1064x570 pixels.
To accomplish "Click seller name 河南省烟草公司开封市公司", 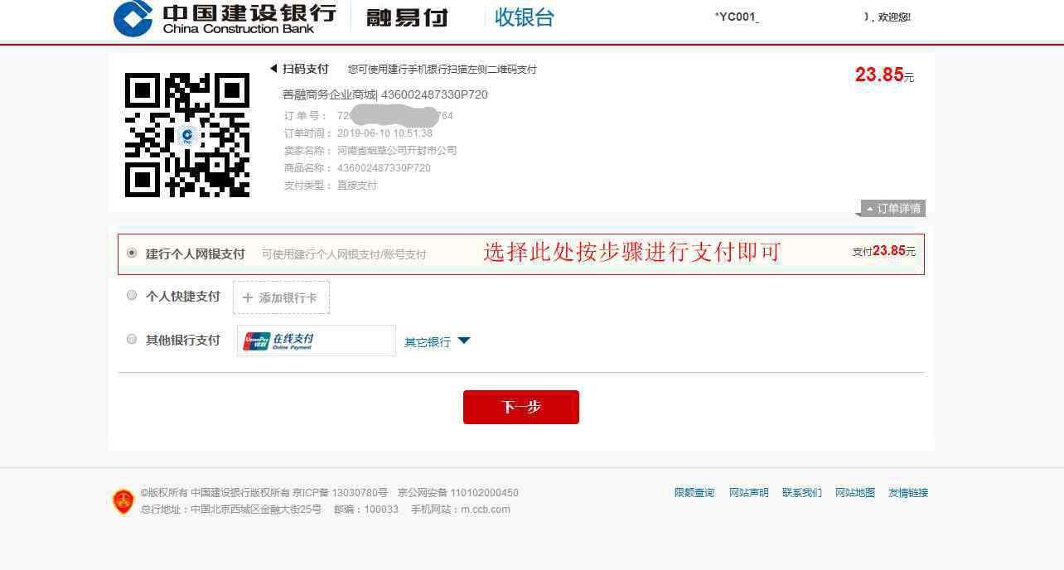I will (397, 151).
